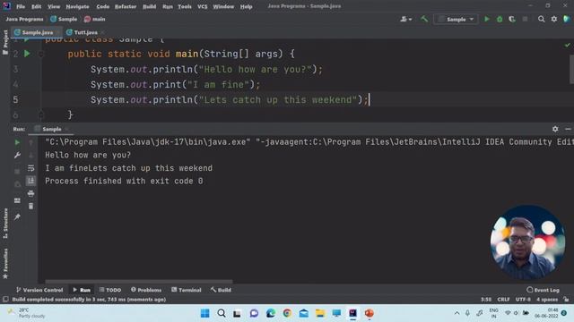Open the VCS menu

202,6
